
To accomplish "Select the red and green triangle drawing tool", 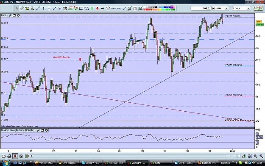I will point(76,8).
